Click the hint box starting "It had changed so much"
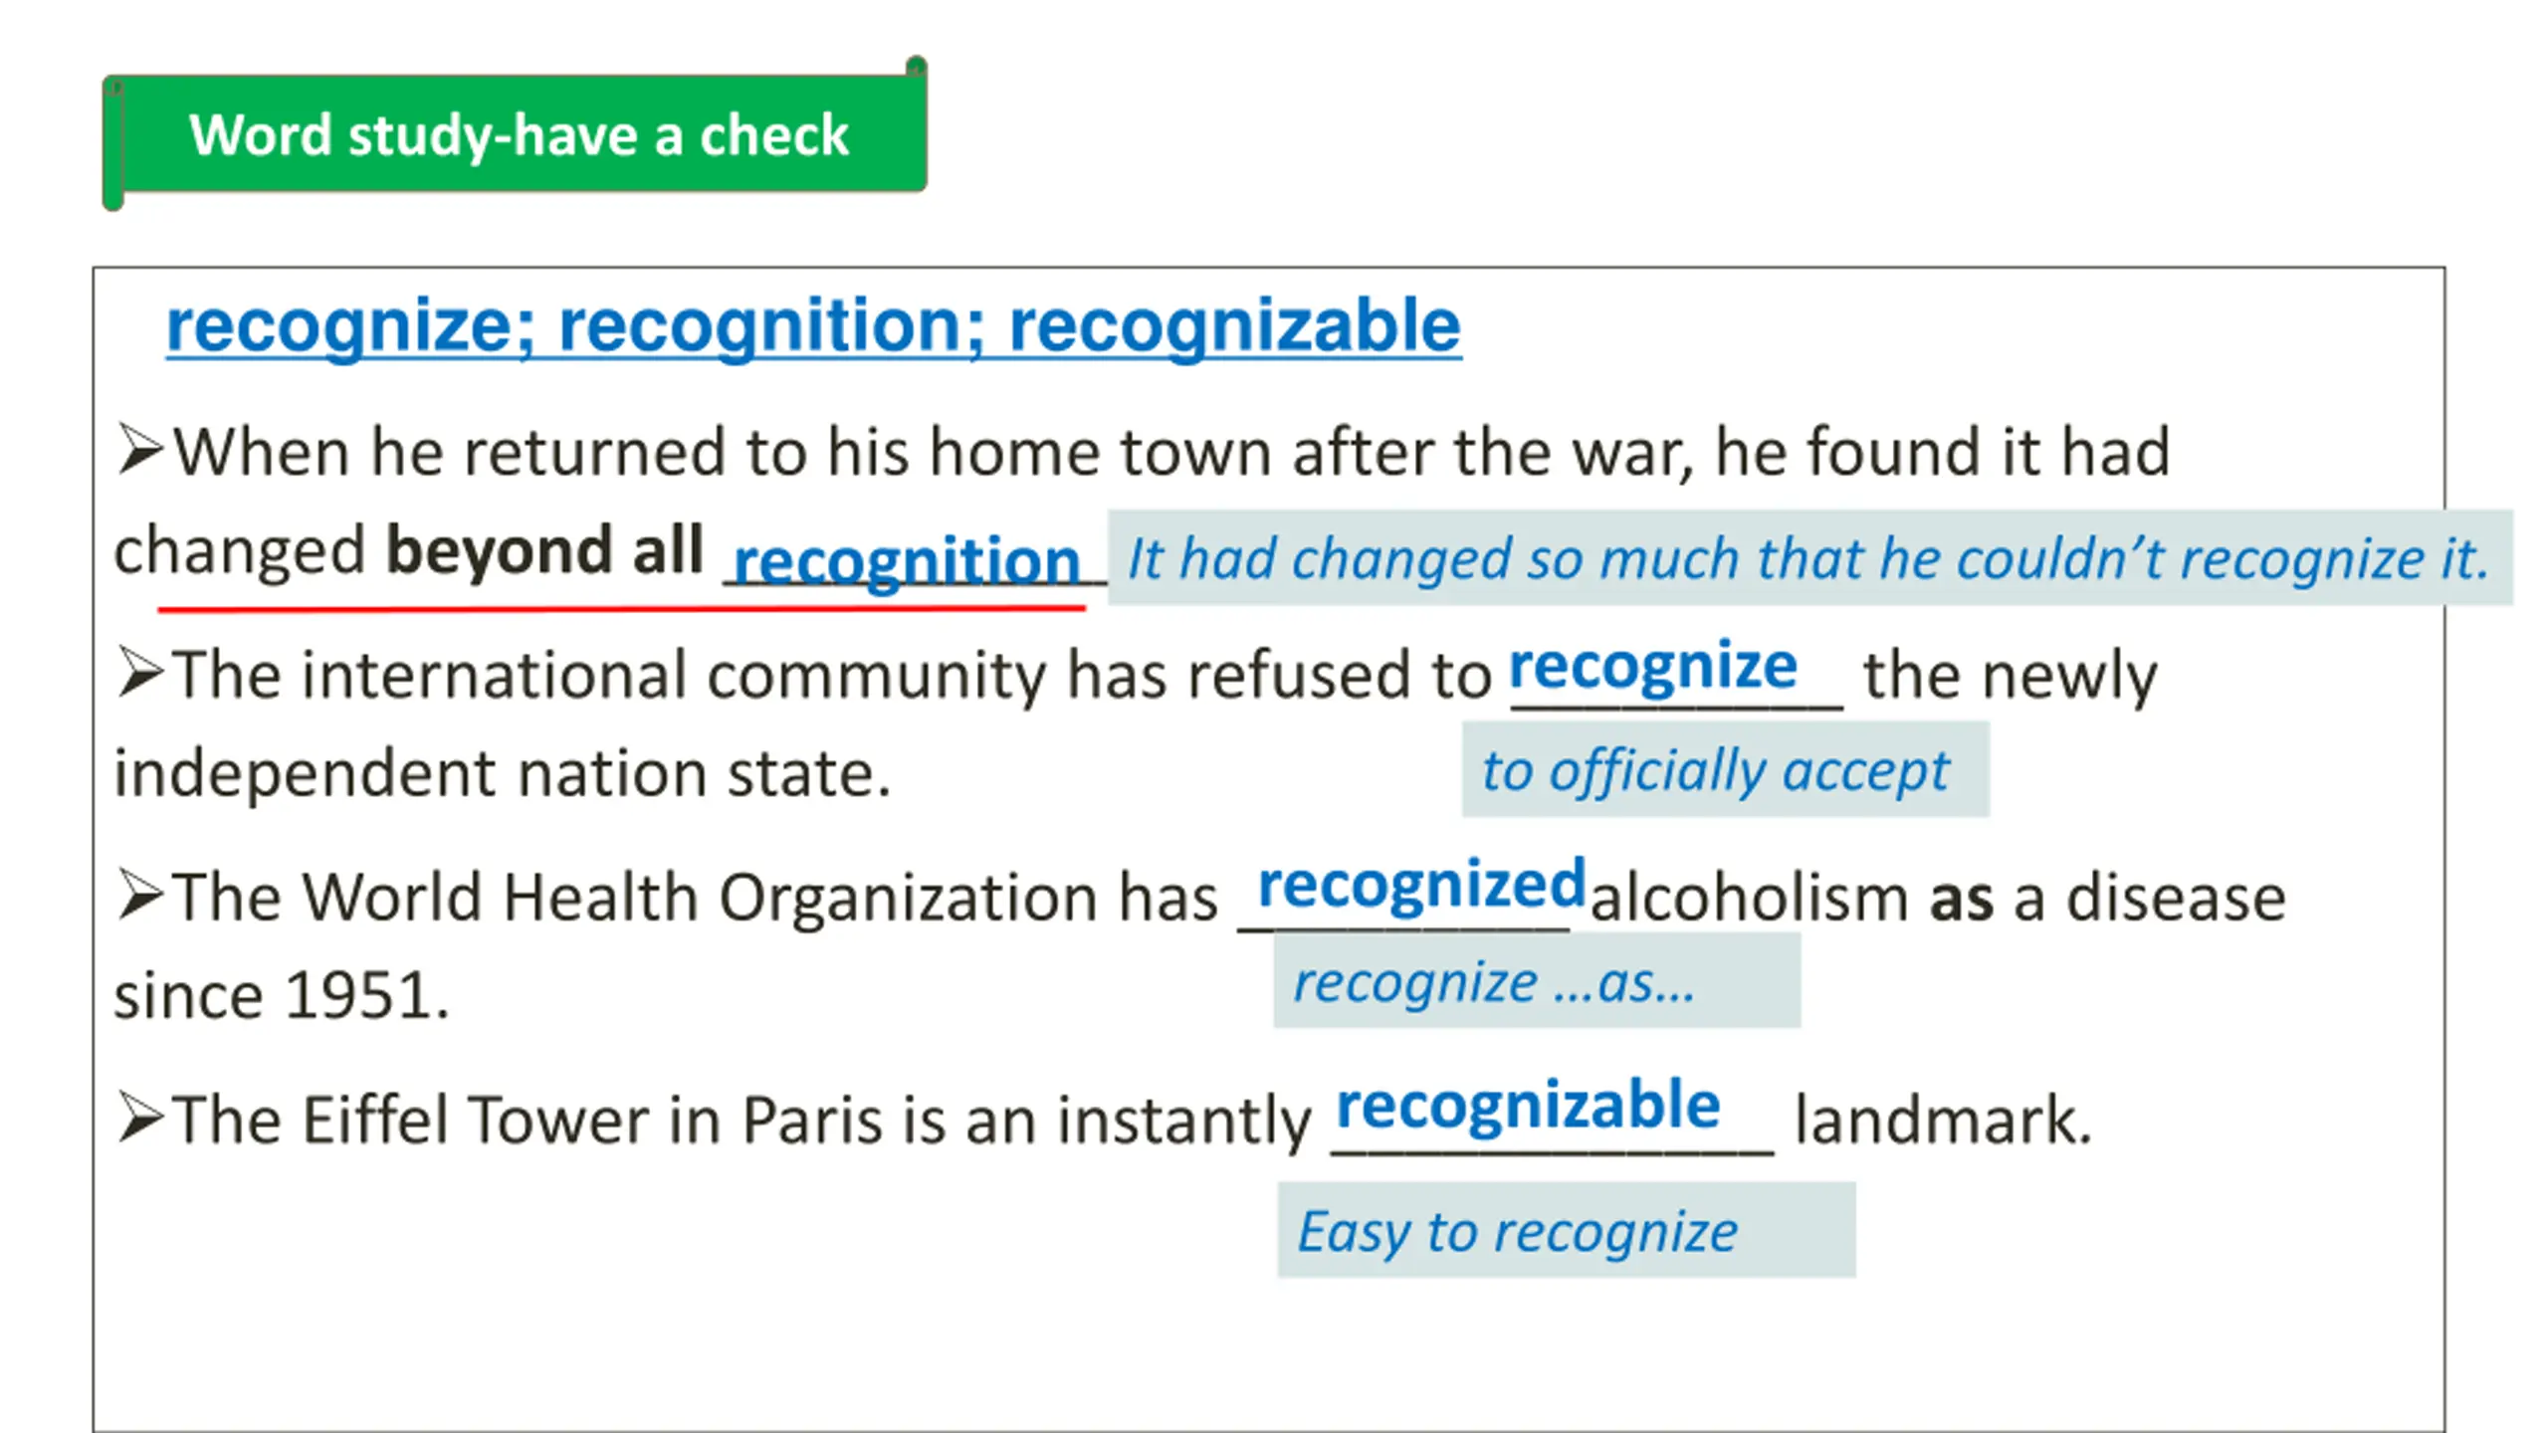The image size is (2548, 1433). coord(1807,557)
